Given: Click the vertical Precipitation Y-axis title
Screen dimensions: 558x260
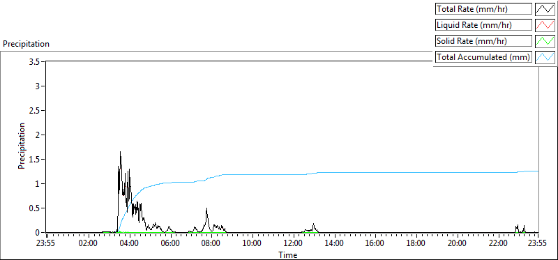Looking at the screenshot, I should tap(22, 146).
